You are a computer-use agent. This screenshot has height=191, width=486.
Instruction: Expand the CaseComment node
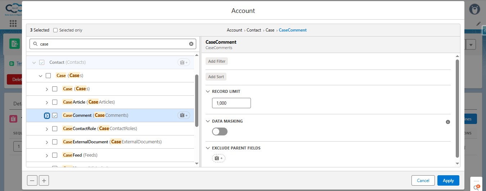pyautogui.click(x=47, y=115)
